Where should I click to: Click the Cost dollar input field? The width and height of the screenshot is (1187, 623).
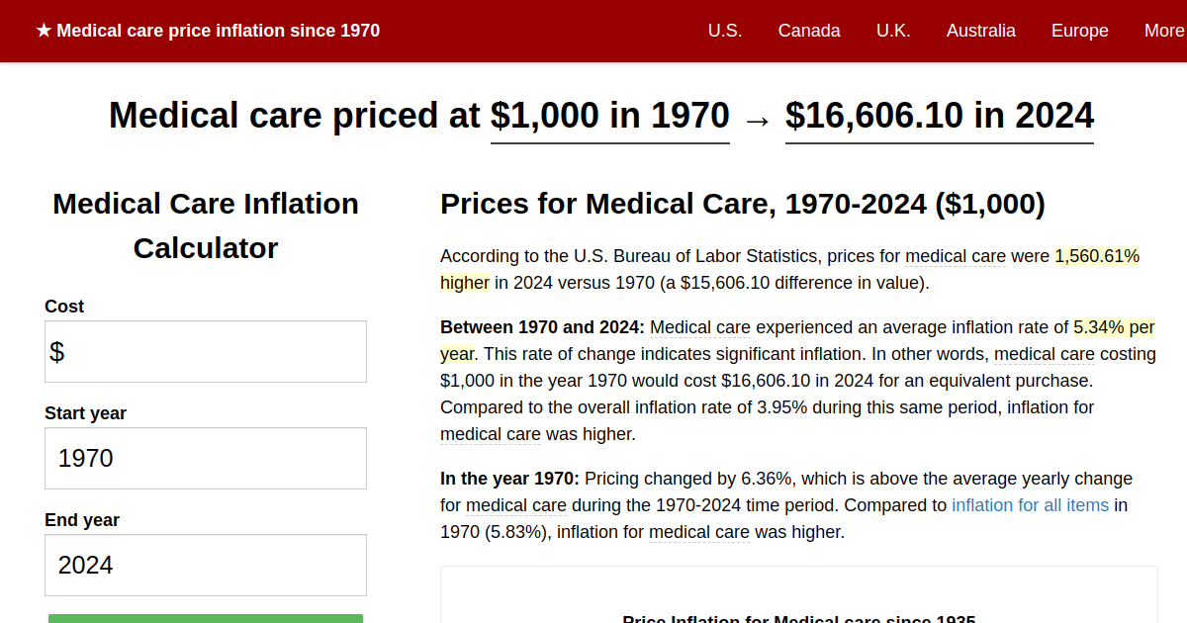click(205, 351)
